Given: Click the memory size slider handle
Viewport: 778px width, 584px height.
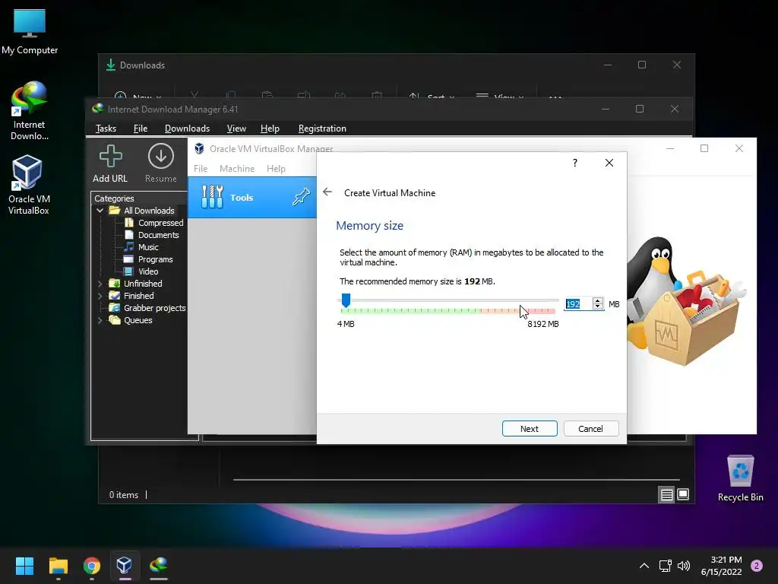Looking at the screenshot, I should click(346, 300).
